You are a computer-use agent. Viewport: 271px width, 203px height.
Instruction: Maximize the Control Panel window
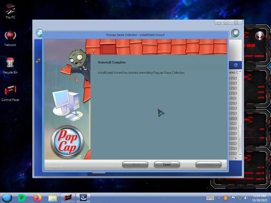[226, 22]
